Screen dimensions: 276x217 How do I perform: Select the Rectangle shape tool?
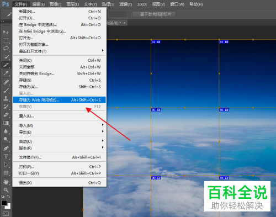(6, 173)
